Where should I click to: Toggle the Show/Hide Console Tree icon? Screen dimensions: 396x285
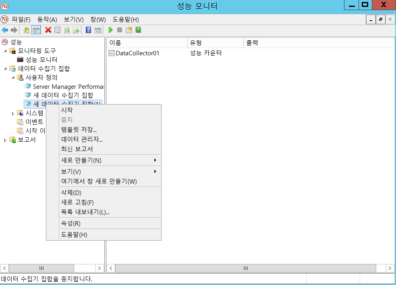click(x=36, y=30)
